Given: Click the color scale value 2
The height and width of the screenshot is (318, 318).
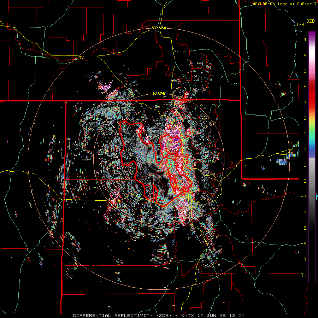Looking at the screenshot, I should [x=305, y=118].
